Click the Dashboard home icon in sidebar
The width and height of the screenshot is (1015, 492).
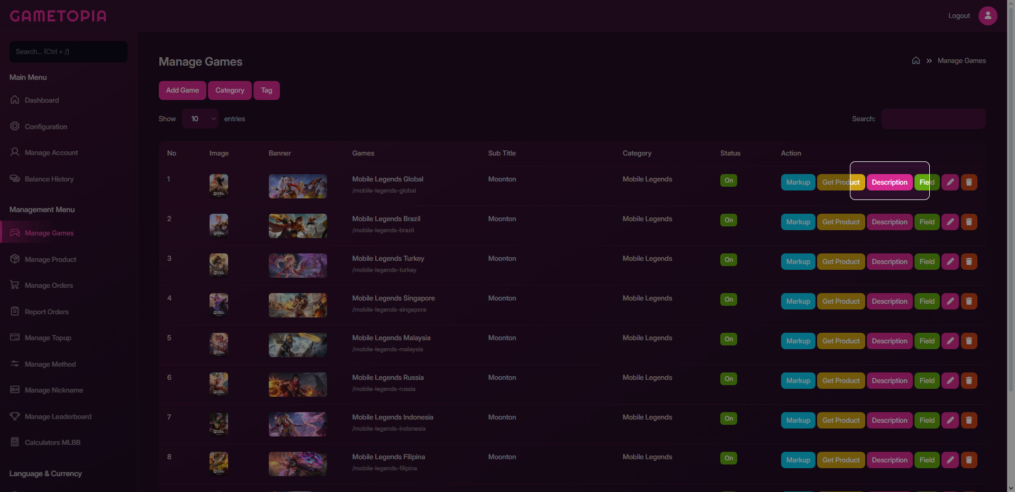(15, 99)
